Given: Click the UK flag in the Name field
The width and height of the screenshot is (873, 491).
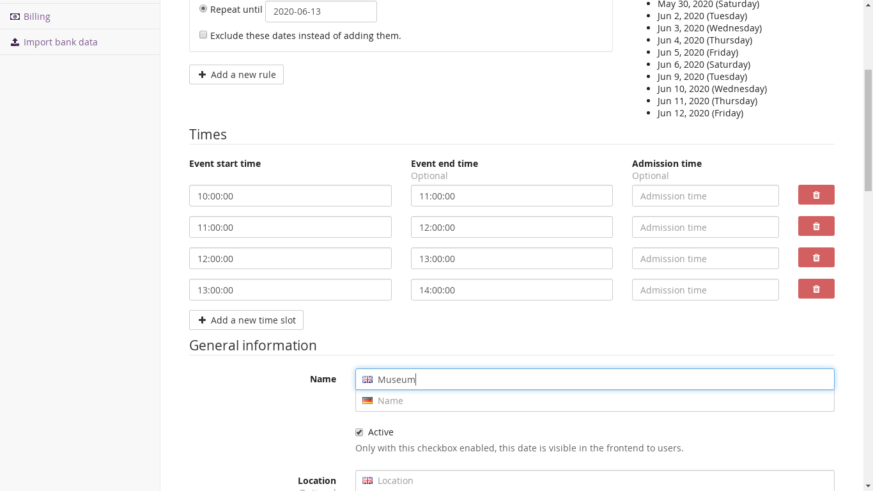Looking at the screenshot, I should (367, 380).
